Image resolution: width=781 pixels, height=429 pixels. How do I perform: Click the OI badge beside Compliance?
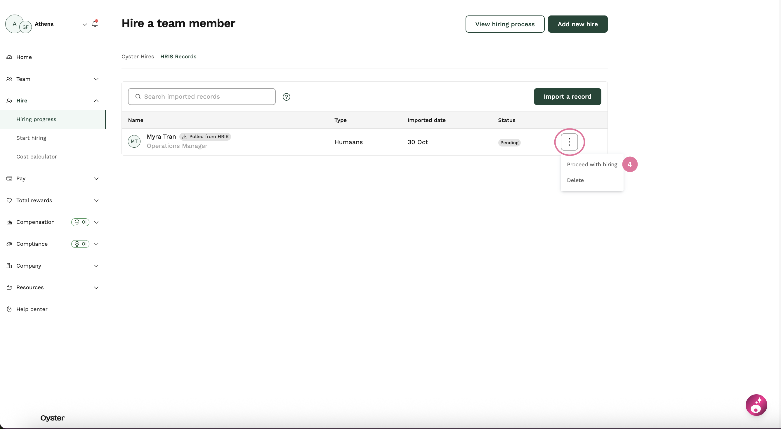click(x=80, y=244)
